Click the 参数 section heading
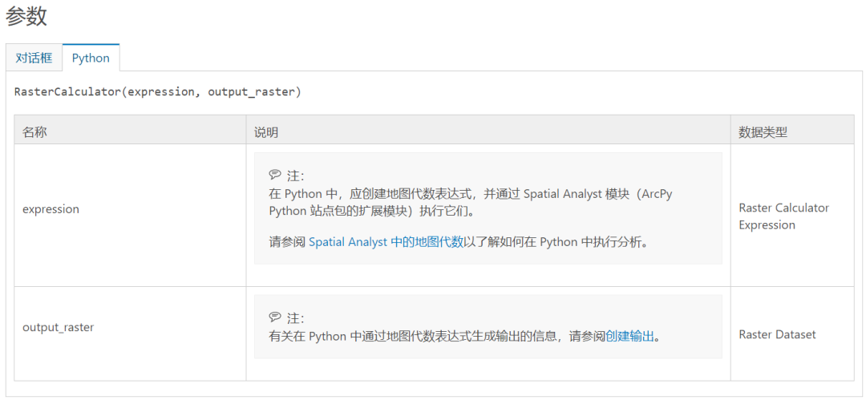Screen dimensions: 866x400 [x=26, y=17]
